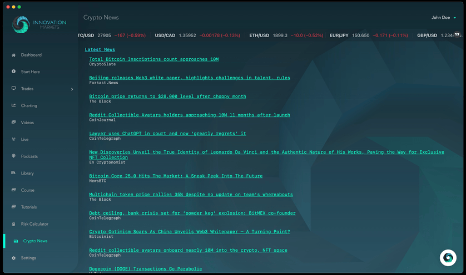Click the Videos icon in sidebar
Image resolution: width=466 pixels, height=275 pixels.
(13, 122)
